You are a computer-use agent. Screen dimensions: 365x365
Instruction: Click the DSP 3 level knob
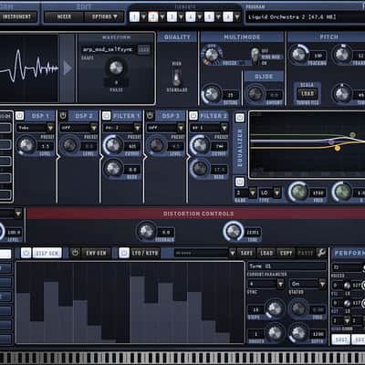(157, 145)
